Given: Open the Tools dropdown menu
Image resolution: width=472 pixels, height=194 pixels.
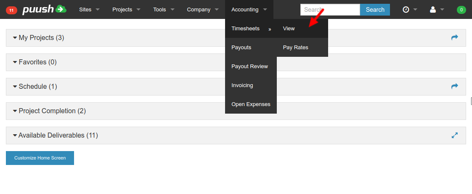Looking at the screenshot, I should 164,10.
